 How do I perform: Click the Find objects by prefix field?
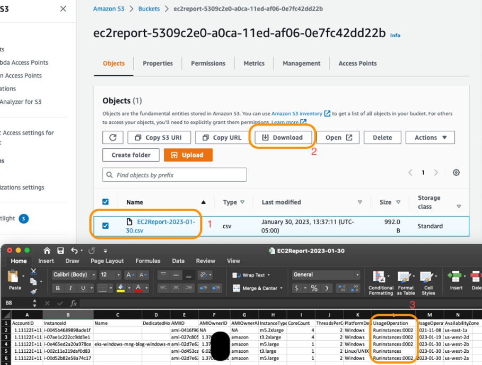coord(174,174)
